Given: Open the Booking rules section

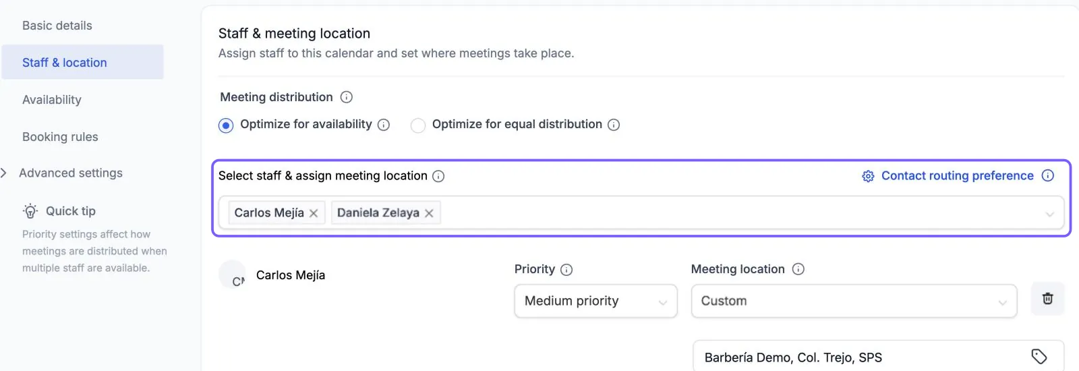Looking at the screenshot, I should pos(60,137).
